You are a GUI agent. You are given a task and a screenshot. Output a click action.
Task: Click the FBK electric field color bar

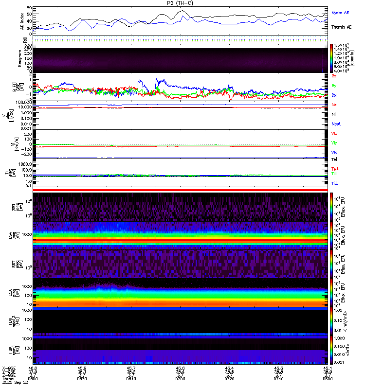[x=331, y=321]
